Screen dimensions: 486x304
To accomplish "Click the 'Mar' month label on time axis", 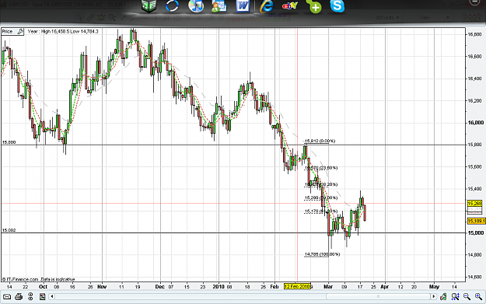I will point(328,287).
